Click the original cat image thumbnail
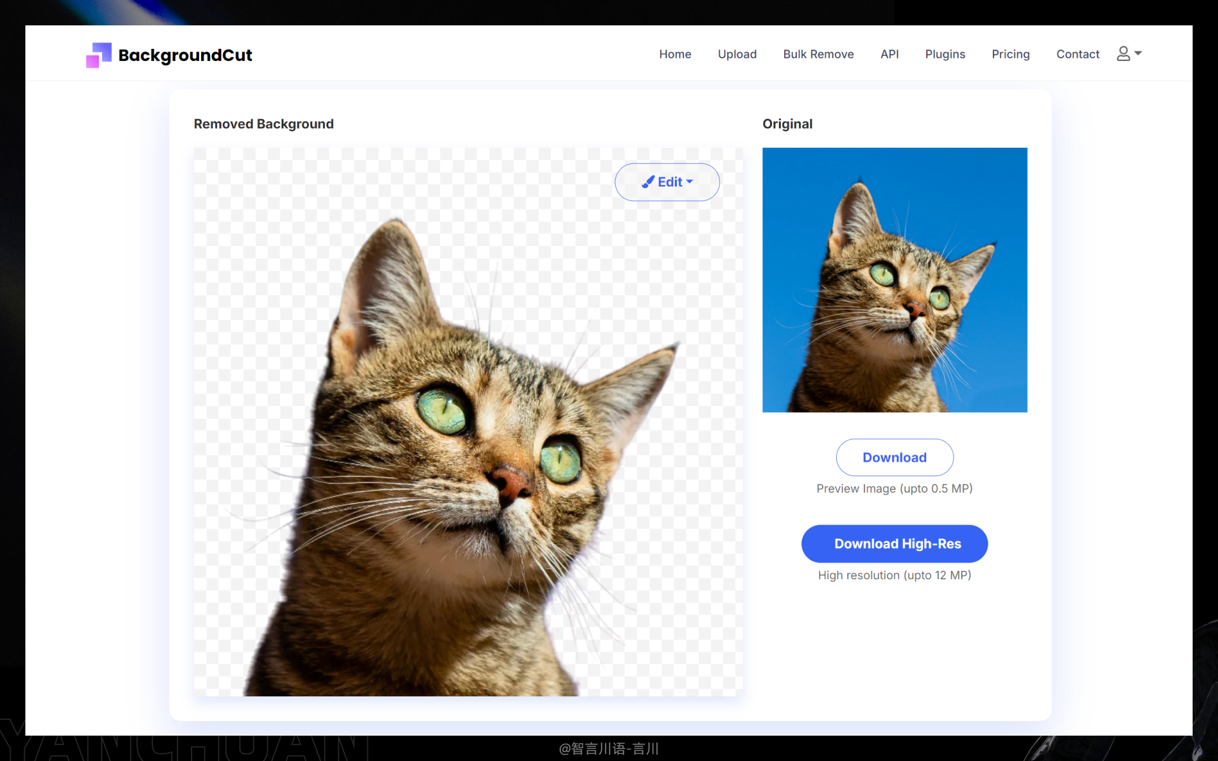 pyautogui.click(x=894, y=280)
